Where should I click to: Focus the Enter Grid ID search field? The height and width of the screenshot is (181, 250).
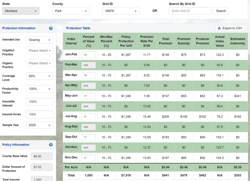pos(190,11)
